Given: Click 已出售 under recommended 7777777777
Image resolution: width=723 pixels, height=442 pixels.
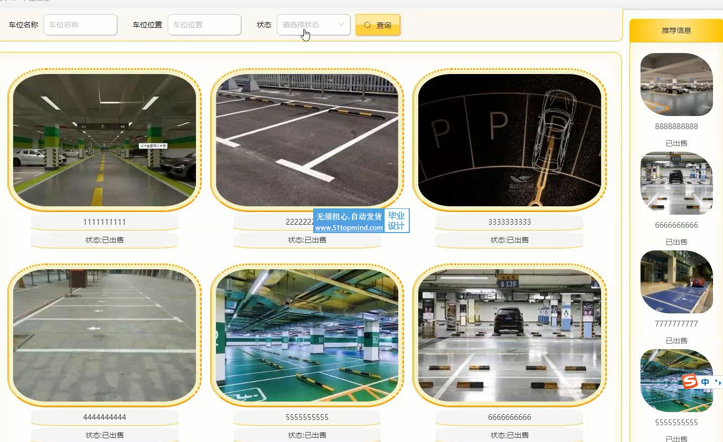Looking at the screenshot, I should click(x=676, y=341).
